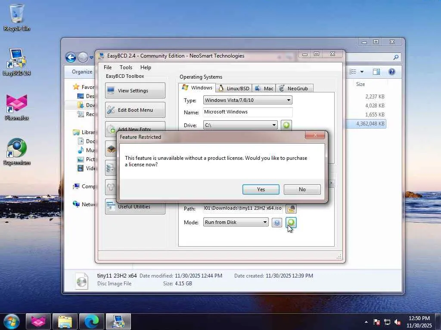Click the ISO Path input field
Viewport: 441px width, 330px height.
pos(243,208)
